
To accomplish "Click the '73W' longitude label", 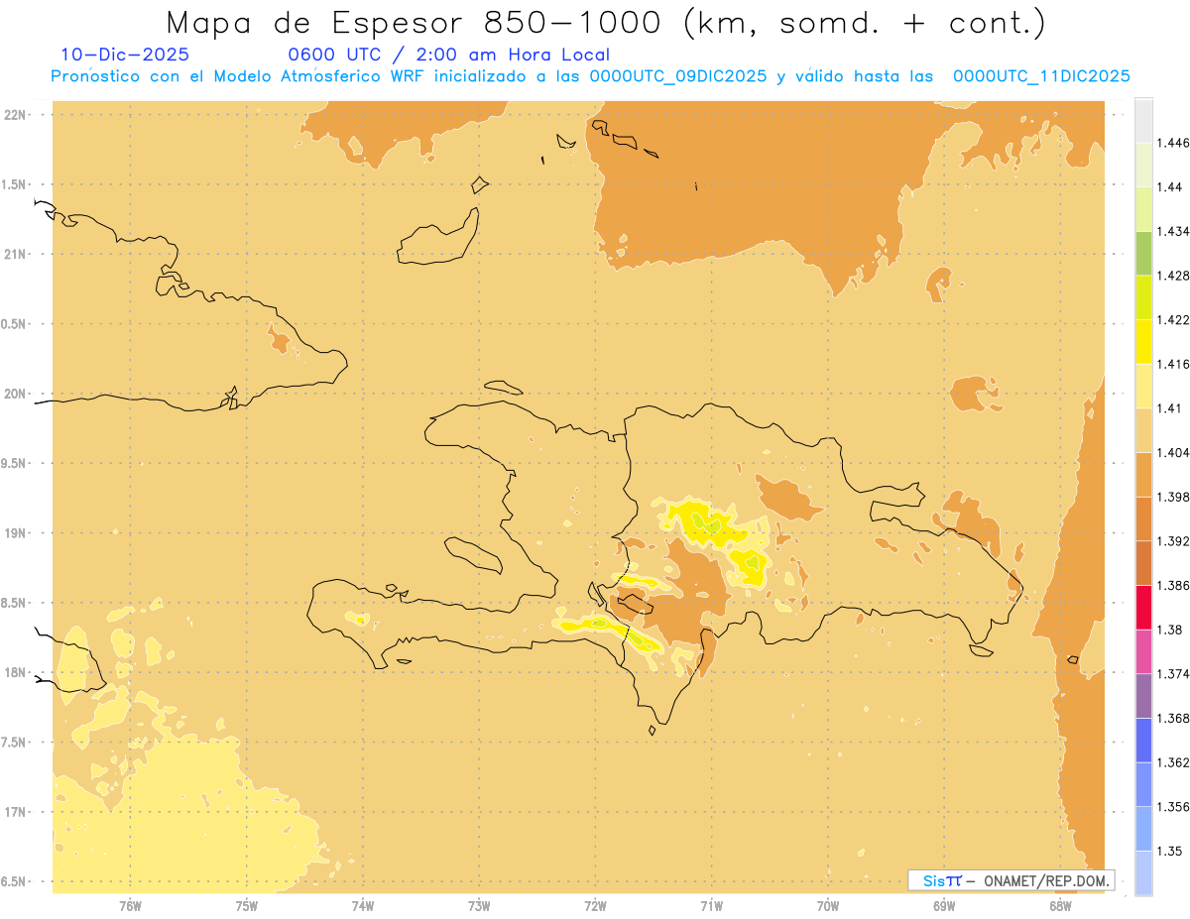I will [479, 905].
